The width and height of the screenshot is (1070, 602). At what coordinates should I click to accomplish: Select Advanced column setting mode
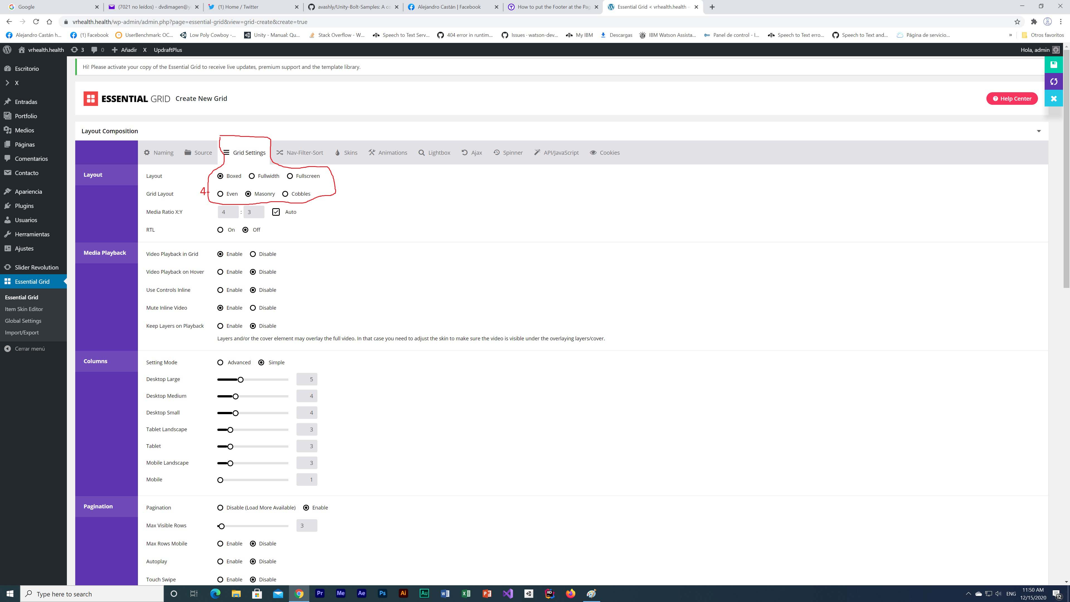point(220,363)
